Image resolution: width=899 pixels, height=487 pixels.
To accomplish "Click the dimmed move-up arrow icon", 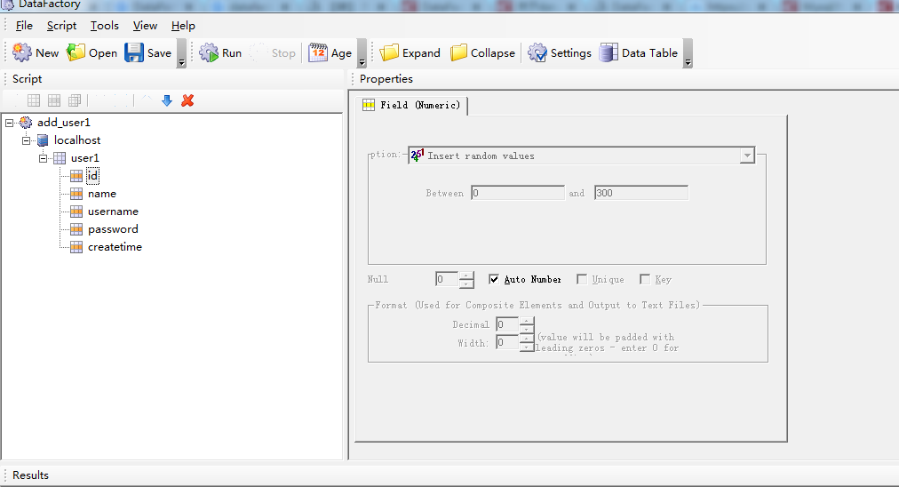I will tap(147, 101).
